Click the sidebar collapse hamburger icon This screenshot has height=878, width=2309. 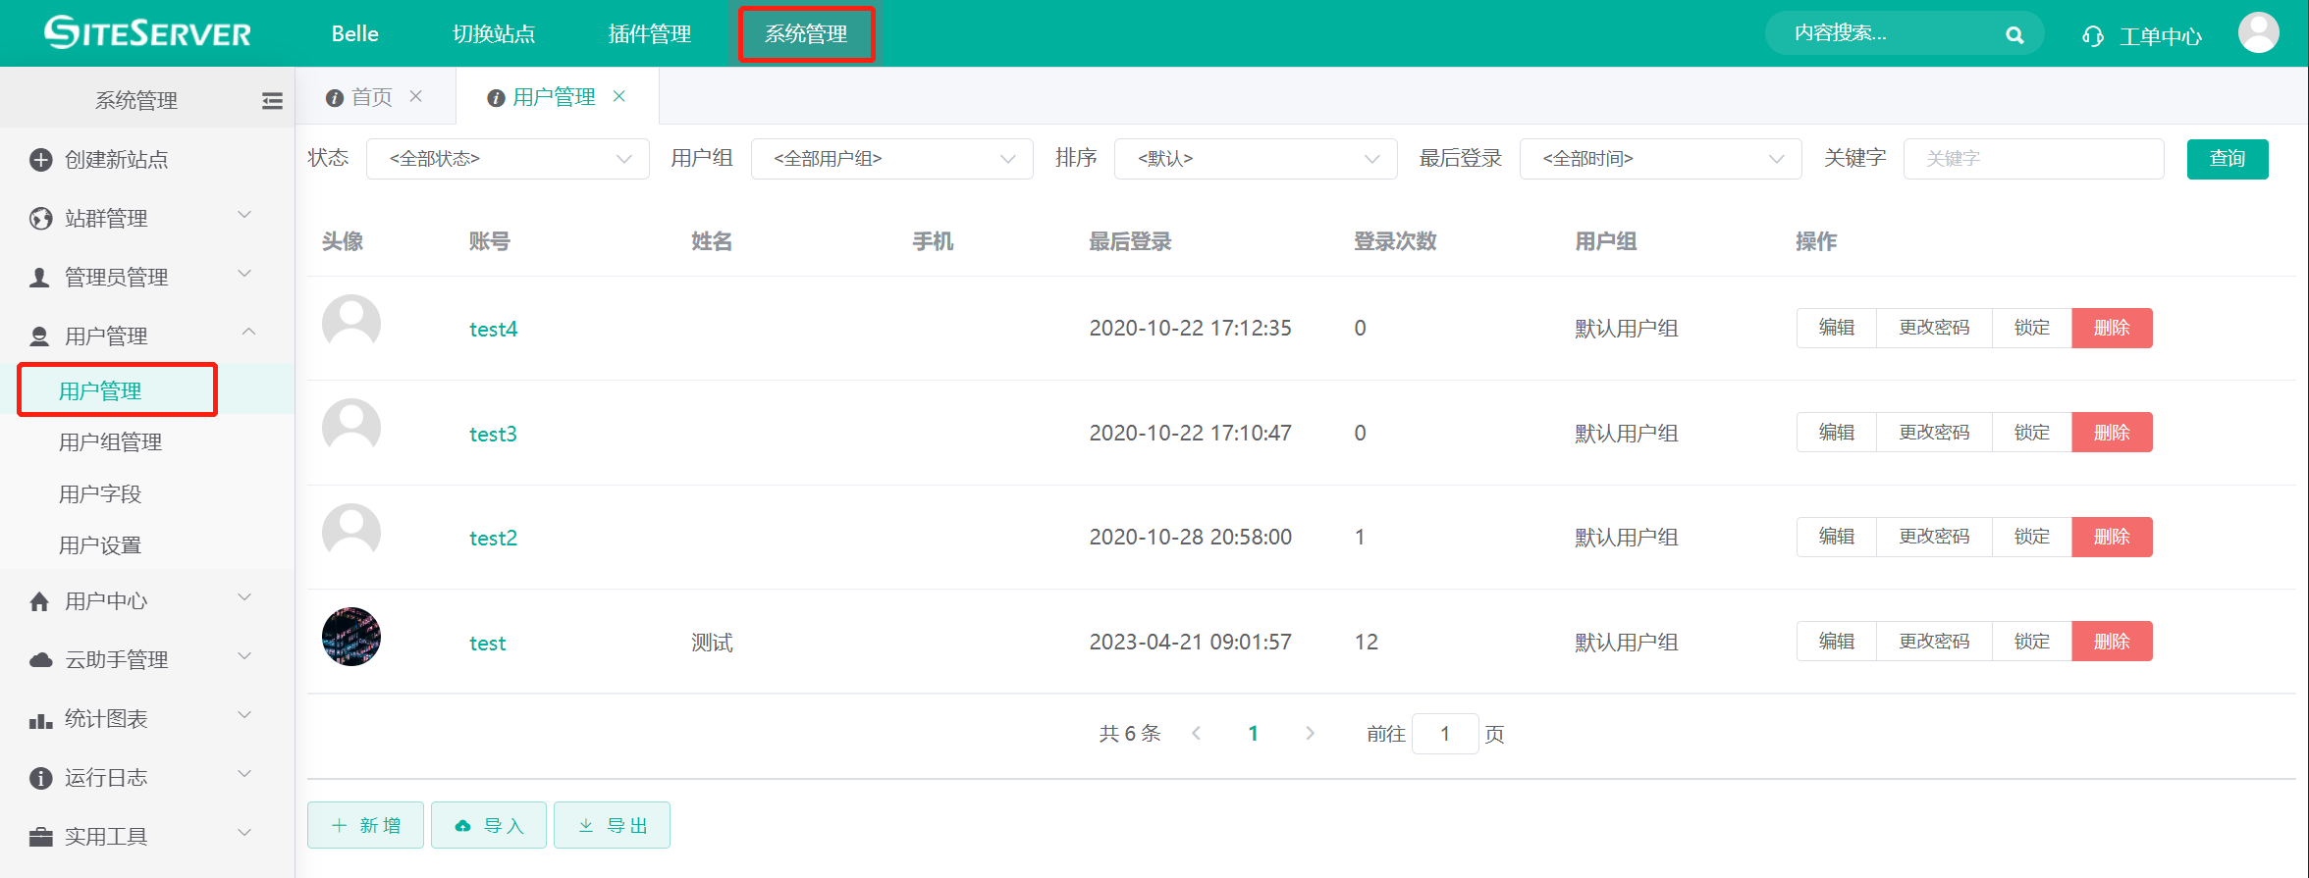point(272,100)
